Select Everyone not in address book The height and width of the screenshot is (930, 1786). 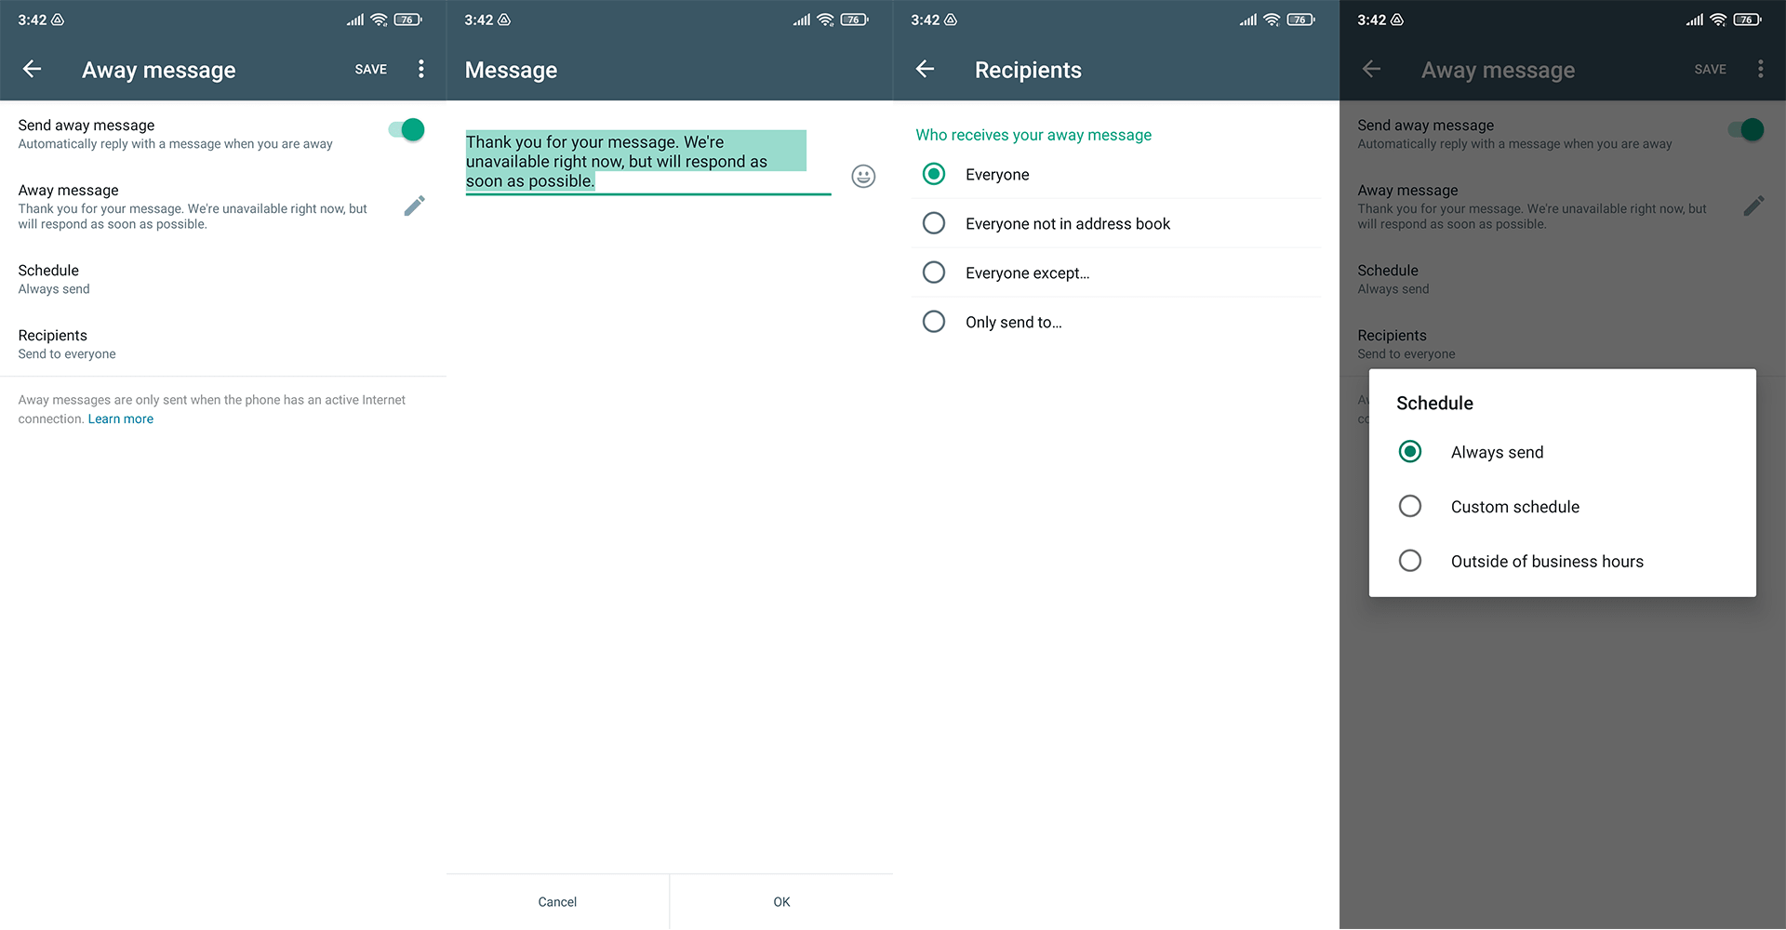pos(1116,223)
